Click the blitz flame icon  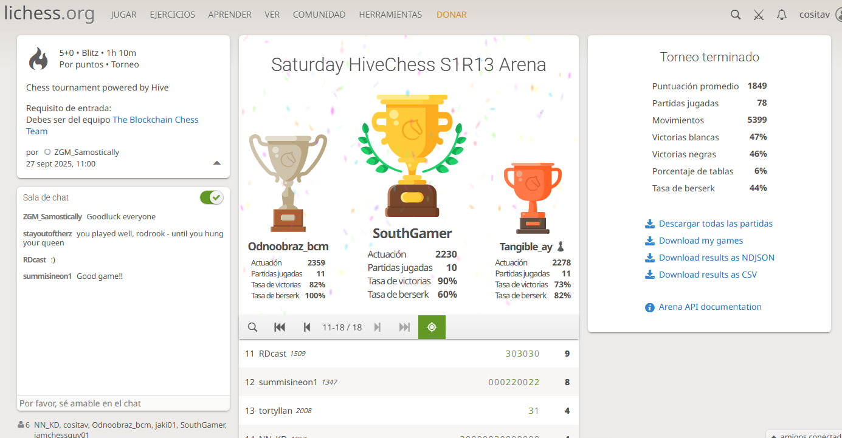38,58
